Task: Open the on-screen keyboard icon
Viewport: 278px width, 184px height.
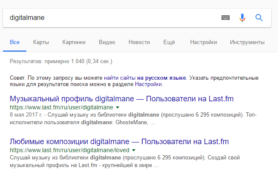Action: (x=225, y=18)
